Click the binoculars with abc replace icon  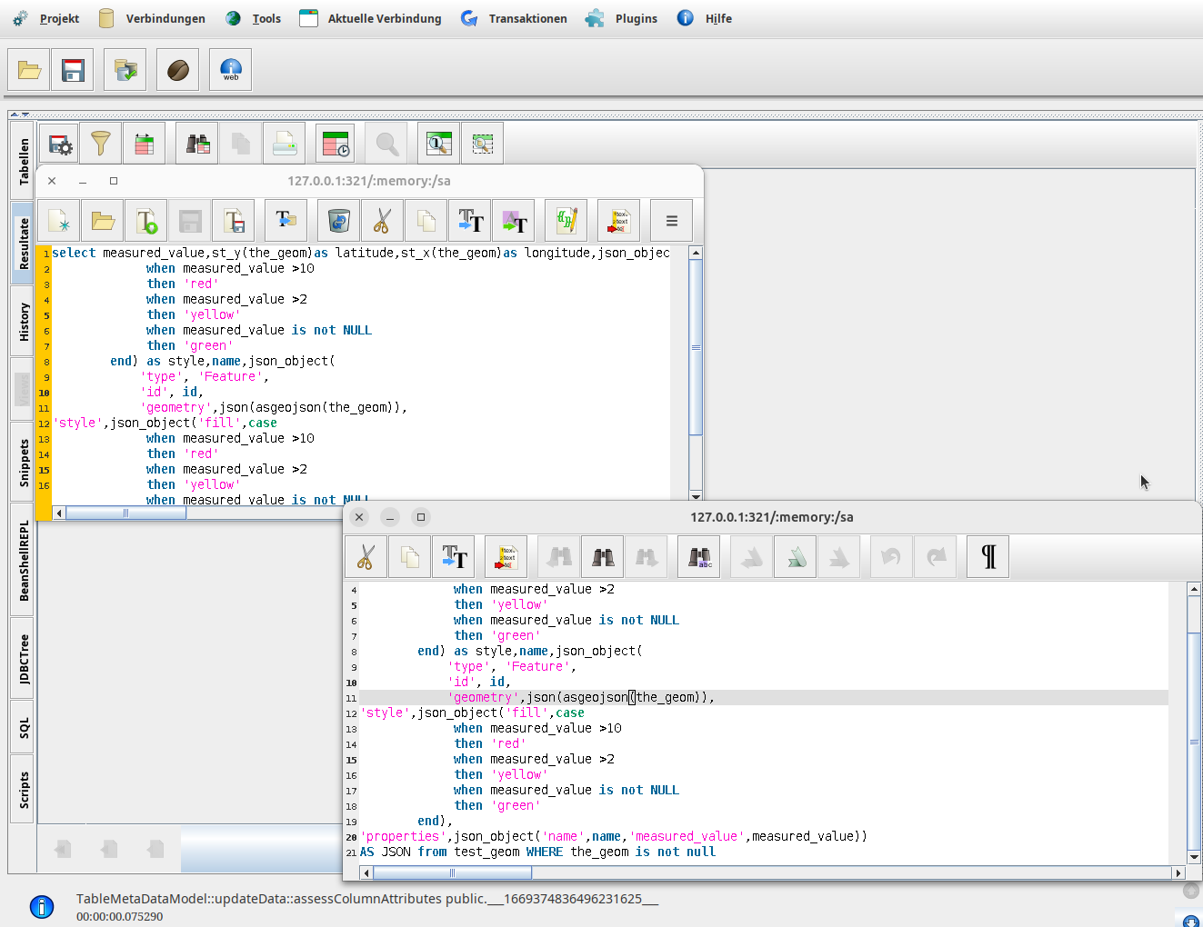point(699,556)
